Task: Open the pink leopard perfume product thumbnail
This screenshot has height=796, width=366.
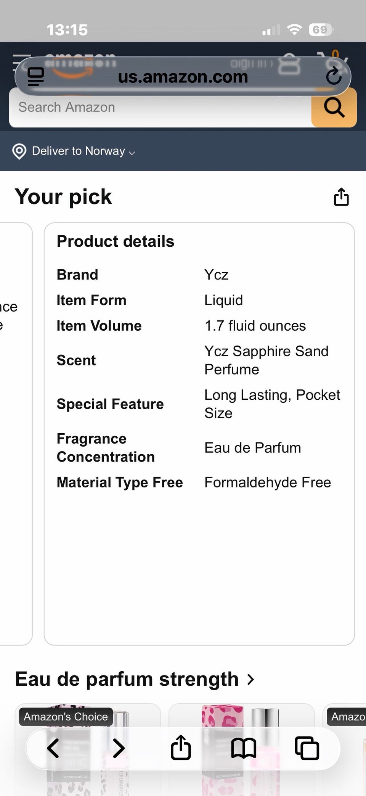Action: [241, 750]
